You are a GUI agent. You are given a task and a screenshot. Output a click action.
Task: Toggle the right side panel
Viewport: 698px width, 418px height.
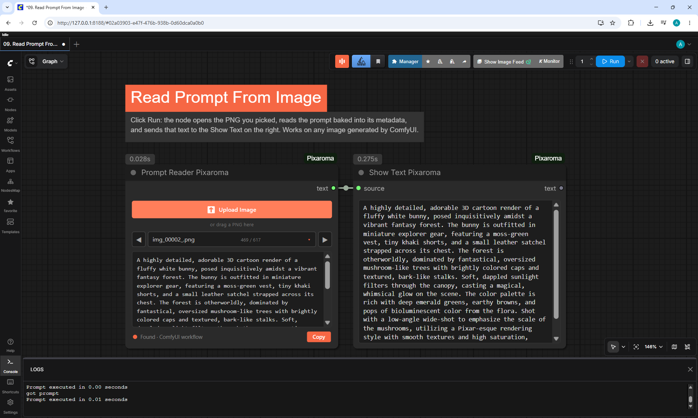[x=687, y=61]
